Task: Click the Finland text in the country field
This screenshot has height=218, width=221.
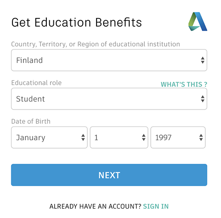Action: click(29, 60)
